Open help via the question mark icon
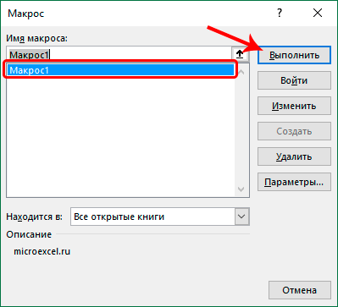 pyautogui.click(x=280, y=13)
